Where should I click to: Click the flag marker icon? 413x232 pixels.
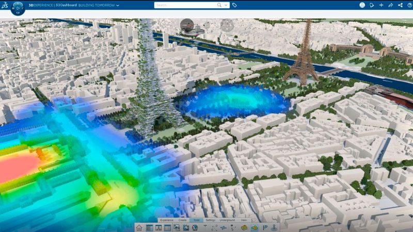click(265, 228)
